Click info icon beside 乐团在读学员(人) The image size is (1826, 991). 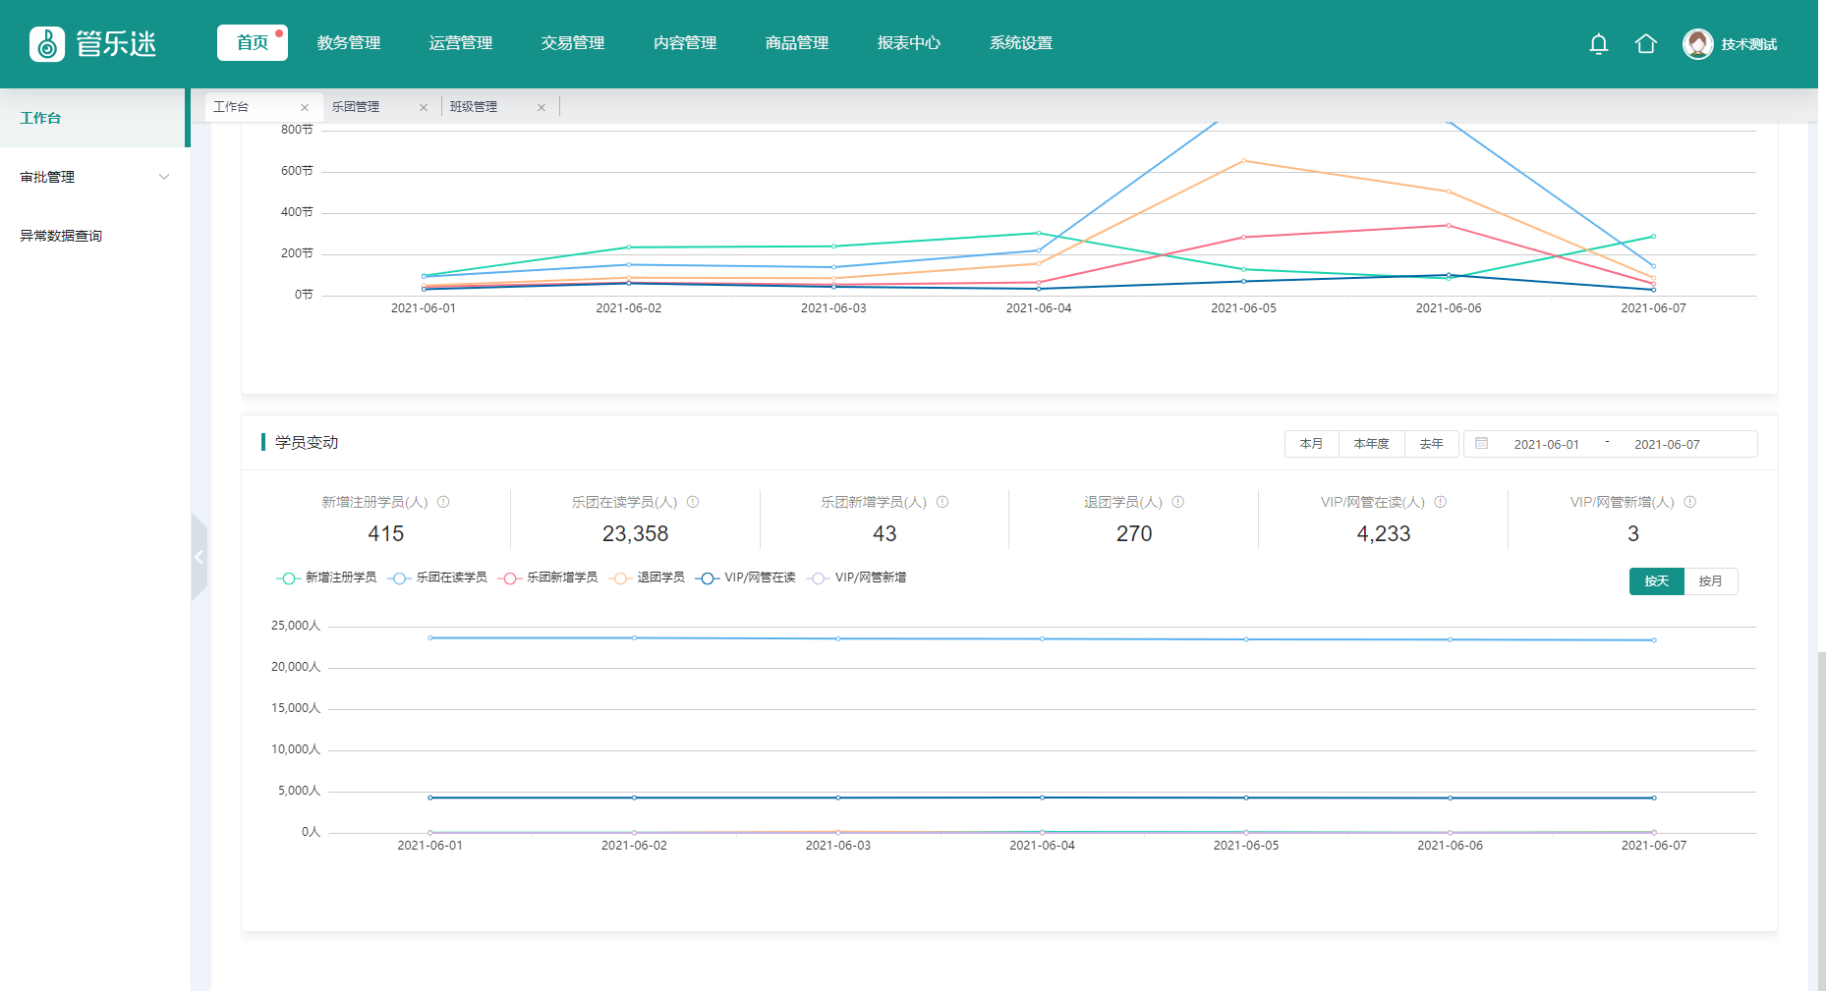tap(693, 502)
